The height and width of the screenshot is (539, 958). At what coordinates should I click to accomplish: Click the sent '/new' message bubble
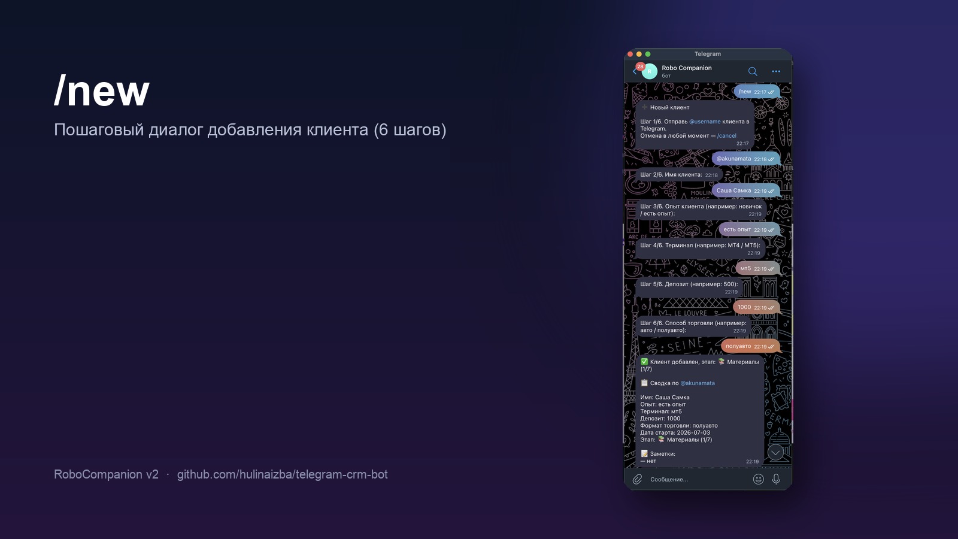click(x=757, y=92)
